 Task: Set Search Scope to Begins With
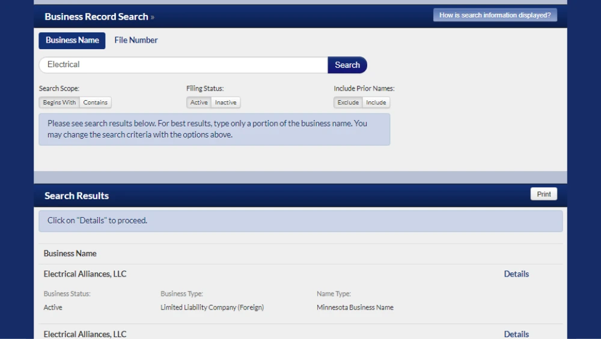[x=59, y=103]
